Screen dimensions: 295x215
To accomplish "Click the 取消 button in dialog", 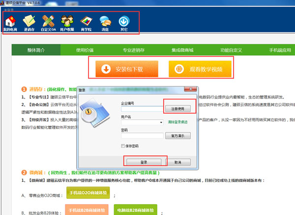I will (x=178, y=162).
